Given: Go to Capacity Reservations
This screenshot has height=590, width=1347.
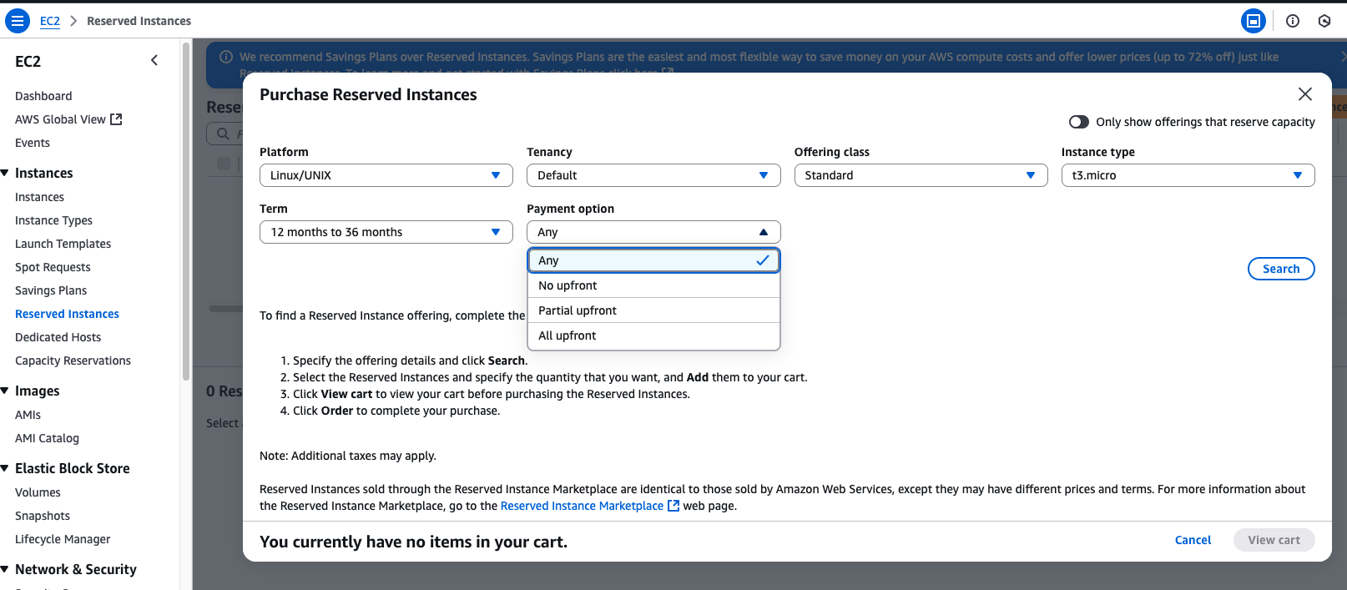Looking at the screenshot, I should [73, 361].
